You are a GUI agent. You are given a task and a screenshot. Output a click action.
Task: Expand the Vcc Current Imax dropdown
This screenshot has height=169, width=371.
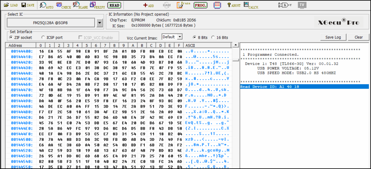179,37
